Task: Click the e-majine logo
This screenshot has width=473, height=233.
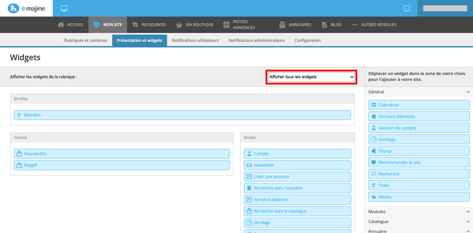Action: click(x=26, y=8)
